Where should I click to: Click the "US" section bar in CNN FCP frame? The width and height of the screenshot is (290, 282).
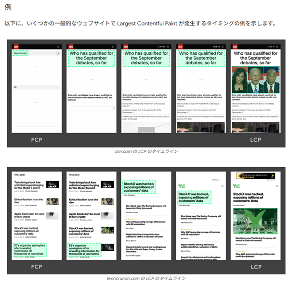coord(37,87)
